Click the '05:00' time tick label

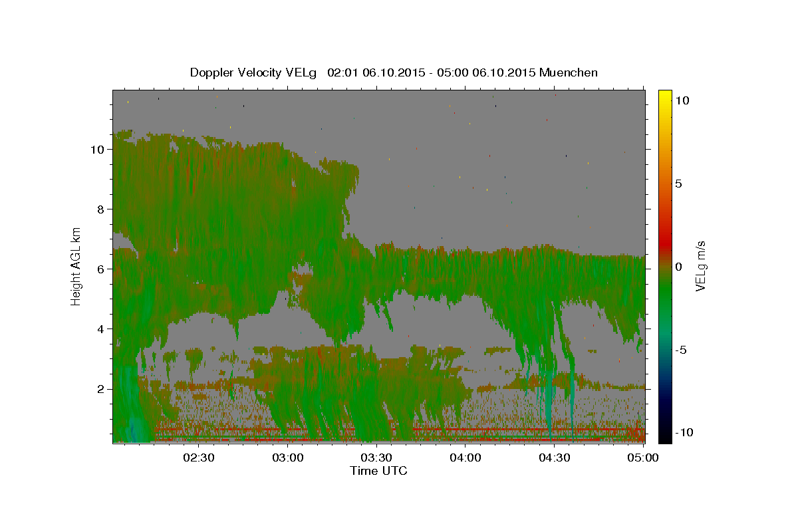tap(643, 458)
